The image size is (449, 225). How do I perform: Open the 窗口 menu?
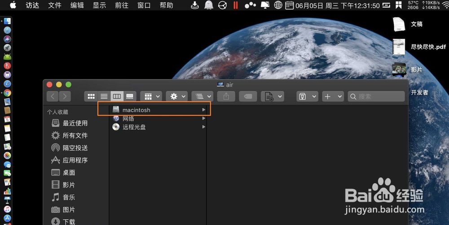pyautogui.click(x=144, y=5)
